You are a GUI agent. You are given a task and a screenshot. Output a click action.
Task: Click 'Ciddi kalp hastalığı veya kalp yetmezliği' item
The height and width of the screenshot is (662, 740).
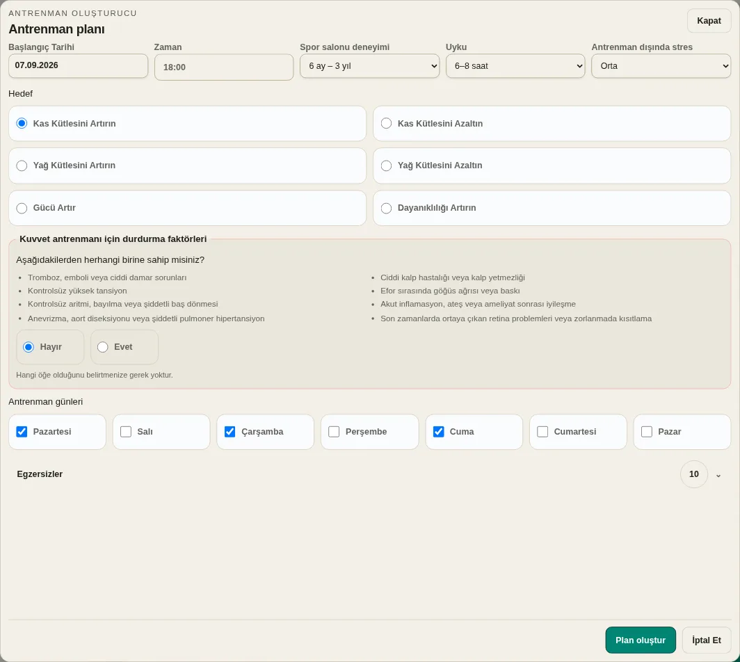(x=453, y=277)
